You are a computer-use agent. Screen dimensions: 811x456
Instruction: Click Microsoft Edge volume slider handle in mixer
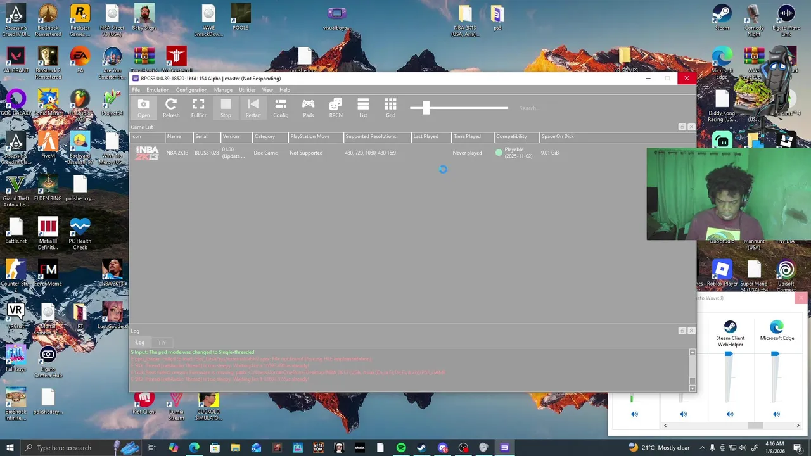coord(775,354)
